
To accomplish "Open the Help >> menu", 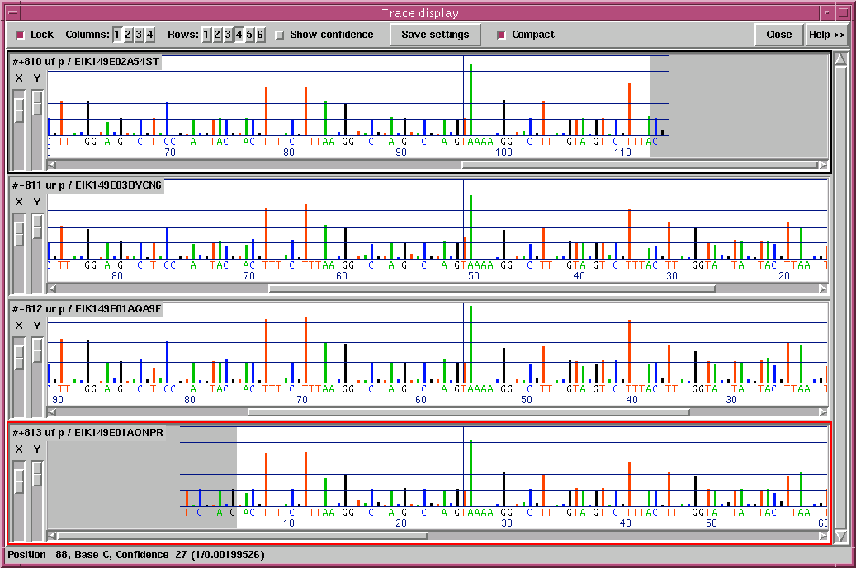I will pos(826,35).
